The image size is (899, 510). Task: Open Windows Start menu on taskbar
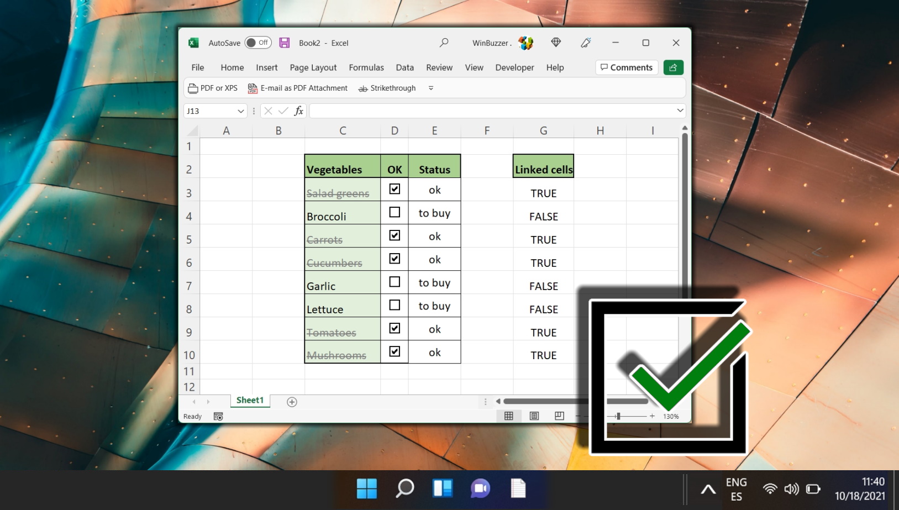pos(366,488)
